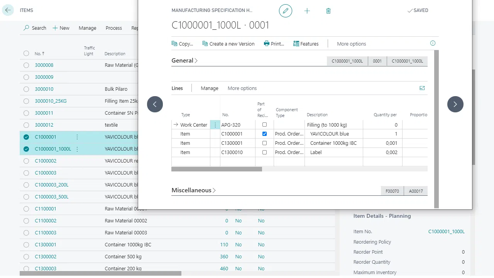Open row options for item C1000001

click(x=77, y=137)
